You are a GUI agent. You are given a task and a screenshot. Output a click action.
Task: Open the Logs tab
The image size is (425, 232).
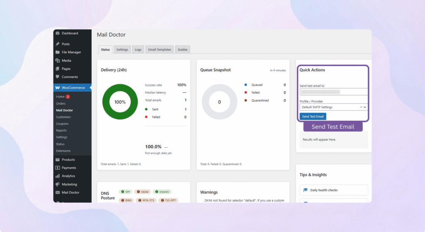tap(138, 49)
